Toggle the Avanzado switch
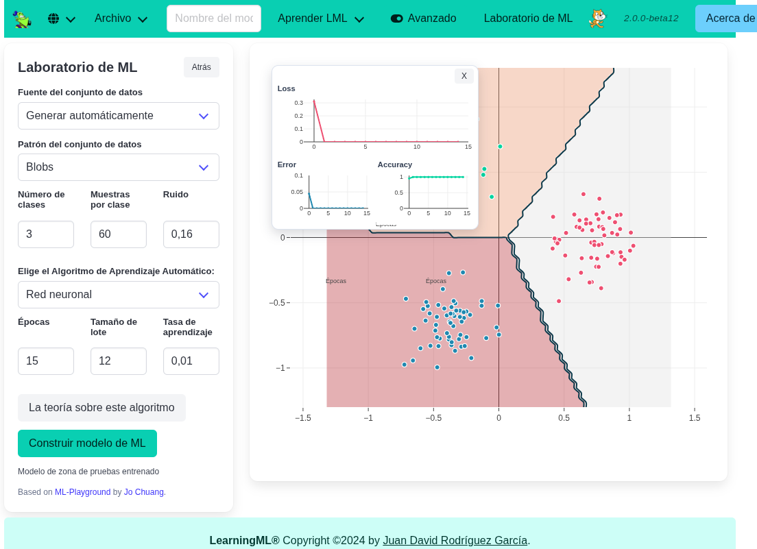The height and width of the screenshot is (549, 757). click(x=398, y=19)
